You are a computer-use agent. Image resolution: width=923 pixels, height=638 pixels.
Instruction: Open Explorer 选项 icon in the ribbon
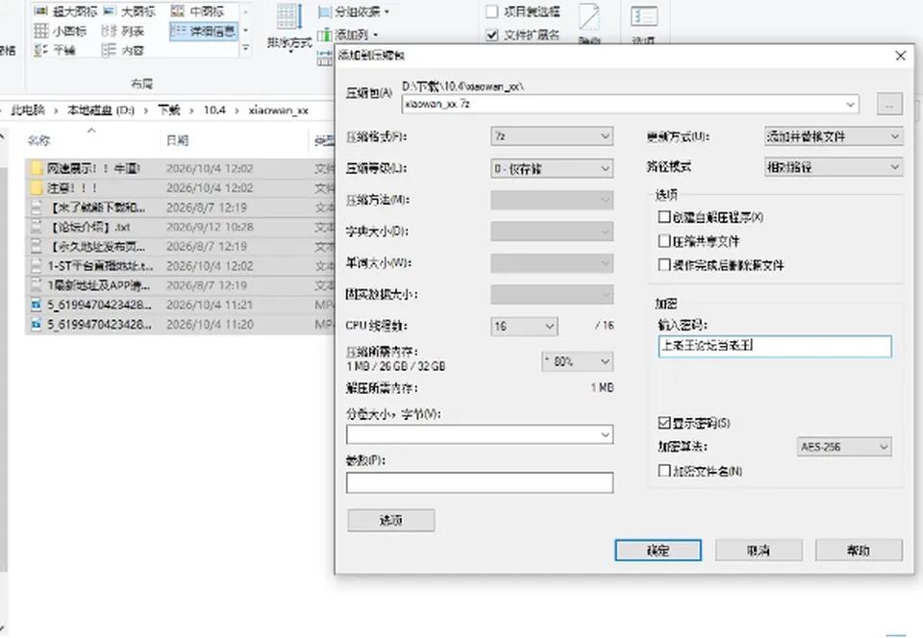point(643,23)
